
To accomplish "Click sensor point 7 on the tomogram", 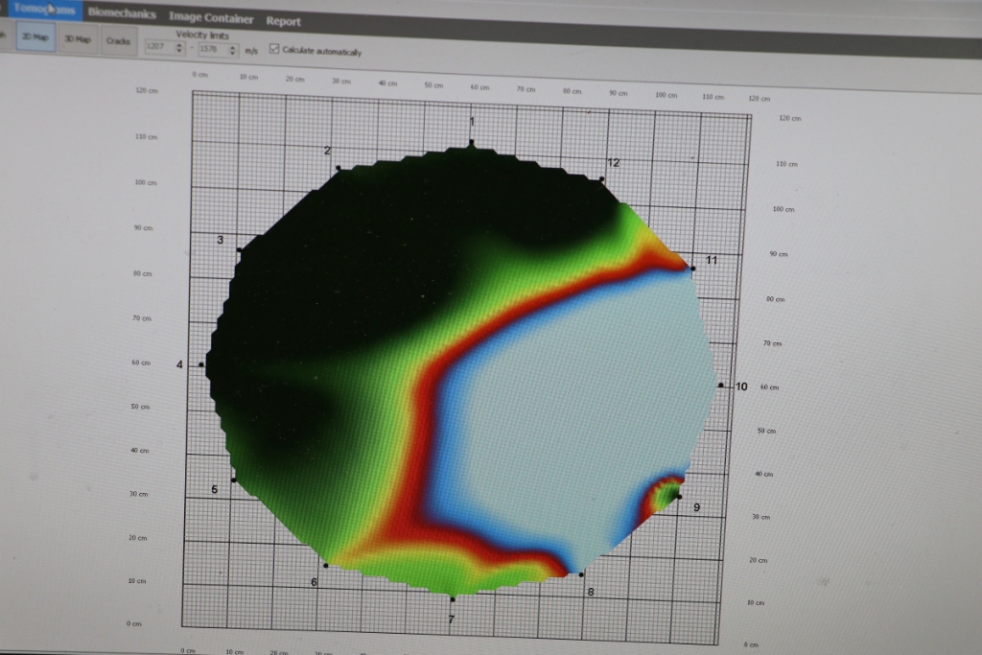I will (452, 598).
